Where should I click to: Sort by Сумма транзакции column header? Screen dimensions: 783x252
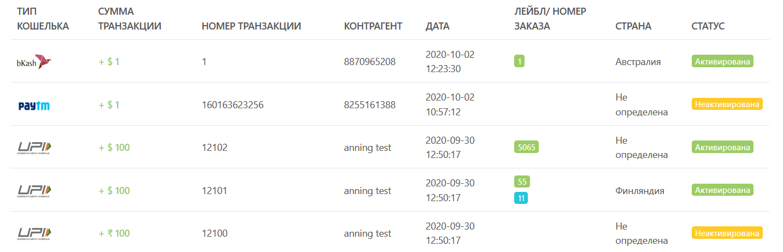click(x=129, y=19)
